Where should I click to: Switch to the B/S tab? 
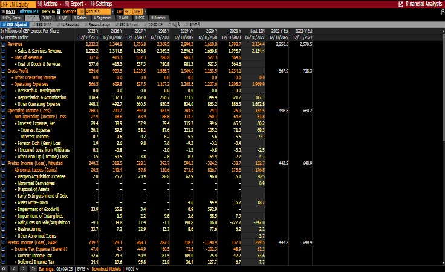(x=47, y=18)
